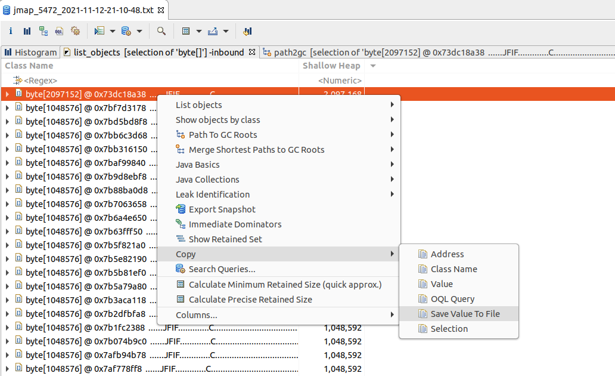
Task: Expand byte[1048576] @ 0x7bb6c3d68 row
Action: point(7,135)
